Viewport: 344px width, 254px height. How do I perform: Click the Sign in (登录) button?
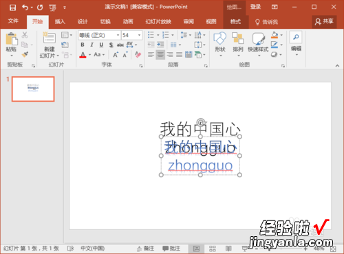click(x=255, y=7)
